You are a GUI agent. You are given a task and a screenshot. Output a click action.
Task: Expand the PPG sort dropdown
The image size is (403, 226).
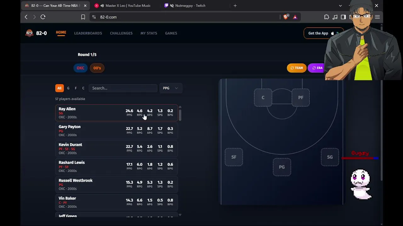(x=171, y=88)
